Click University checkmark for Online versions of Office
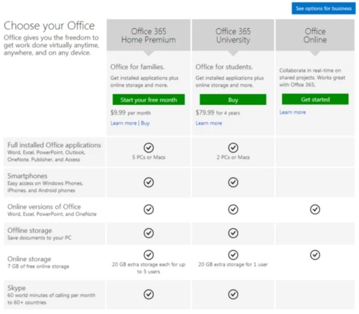359x314 pixels. click(x=233, y=209)
